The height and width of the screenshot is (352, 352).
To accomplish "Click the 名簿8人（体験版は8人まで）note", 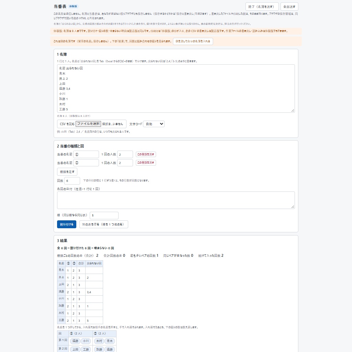I will [x=74, y=116].
